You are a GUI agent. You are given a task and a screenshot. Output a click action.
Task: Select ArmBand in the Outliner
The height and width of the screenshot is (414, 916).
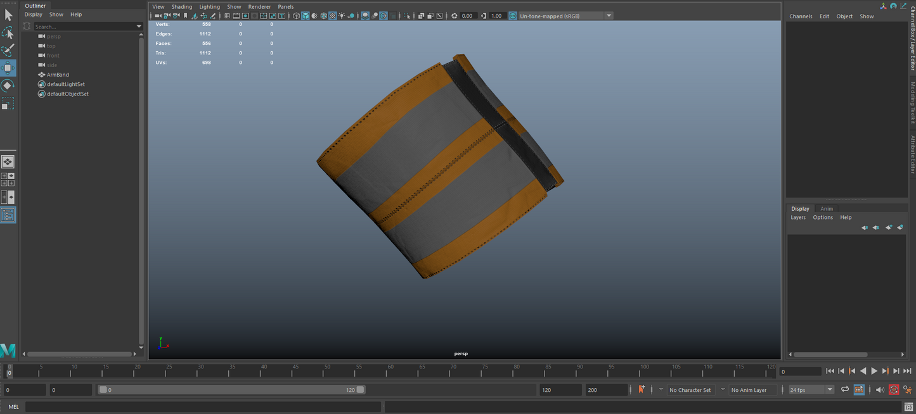point(58,75)
